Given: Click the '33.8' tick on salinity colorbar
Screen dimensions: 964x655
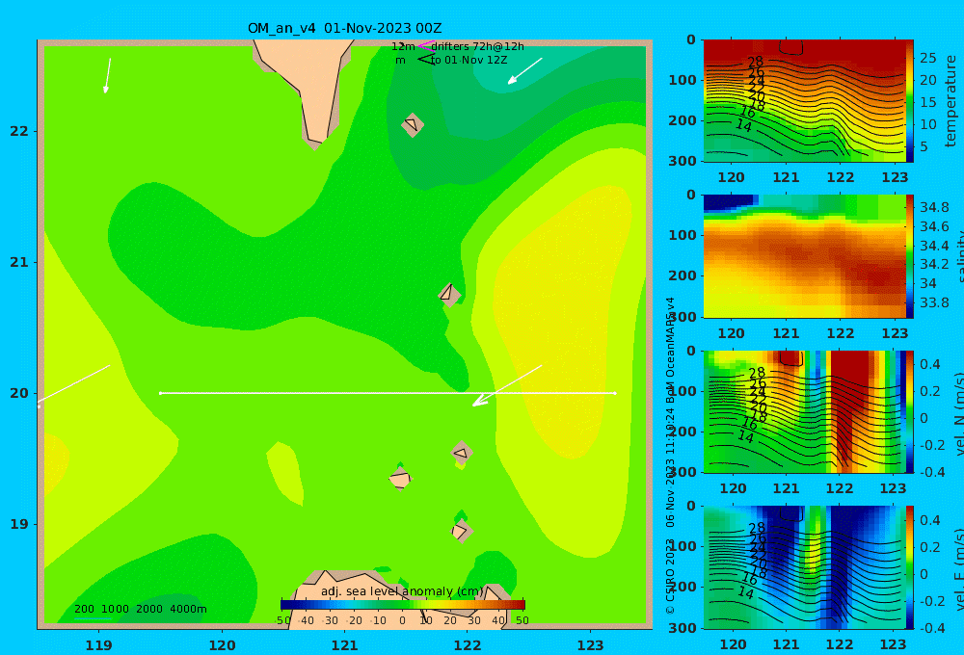Looking at the screenshot, I should [x=934, y=302].
